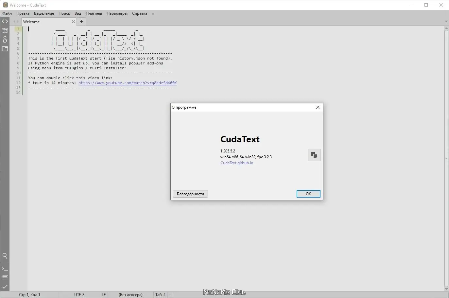Viewport: 449px width, 298px height.
Task: Minimize the CudaText window
Action: [411, 5]
